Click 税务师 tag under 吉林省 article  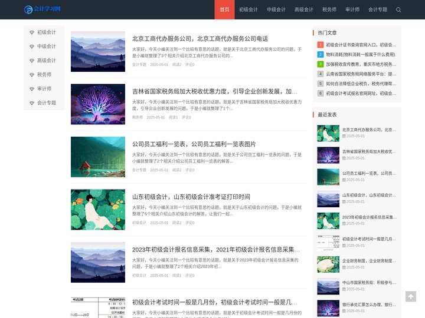[138, 117]
